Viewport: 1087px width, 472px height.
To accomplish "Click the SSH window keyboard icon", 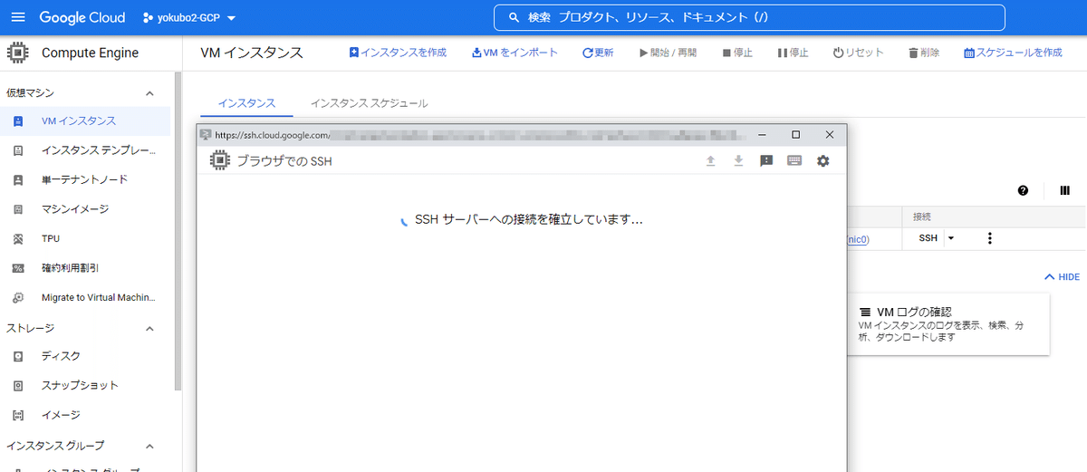I will (794, 161).
